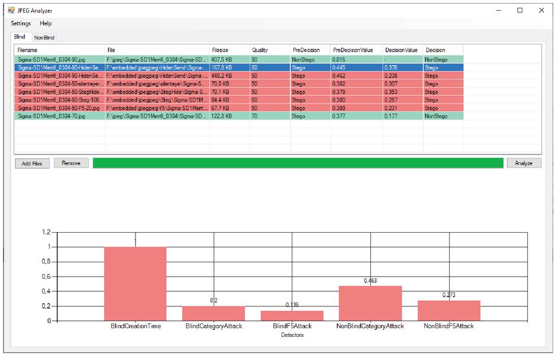Select the F5 embedded file row with 67,7 KB
This screenshot has height=357, width=555.
[59, 108]
